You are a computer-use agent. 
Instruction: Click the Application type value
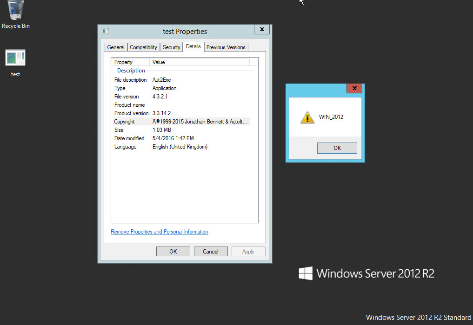[164, 88]
